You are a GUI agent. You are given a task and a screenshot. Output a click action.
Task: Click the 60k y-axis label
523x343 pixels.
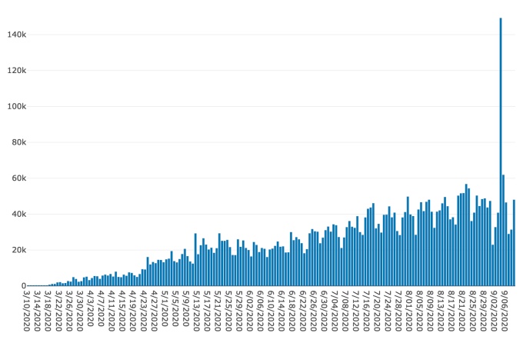pyautogui.click(x=18, y=178)
